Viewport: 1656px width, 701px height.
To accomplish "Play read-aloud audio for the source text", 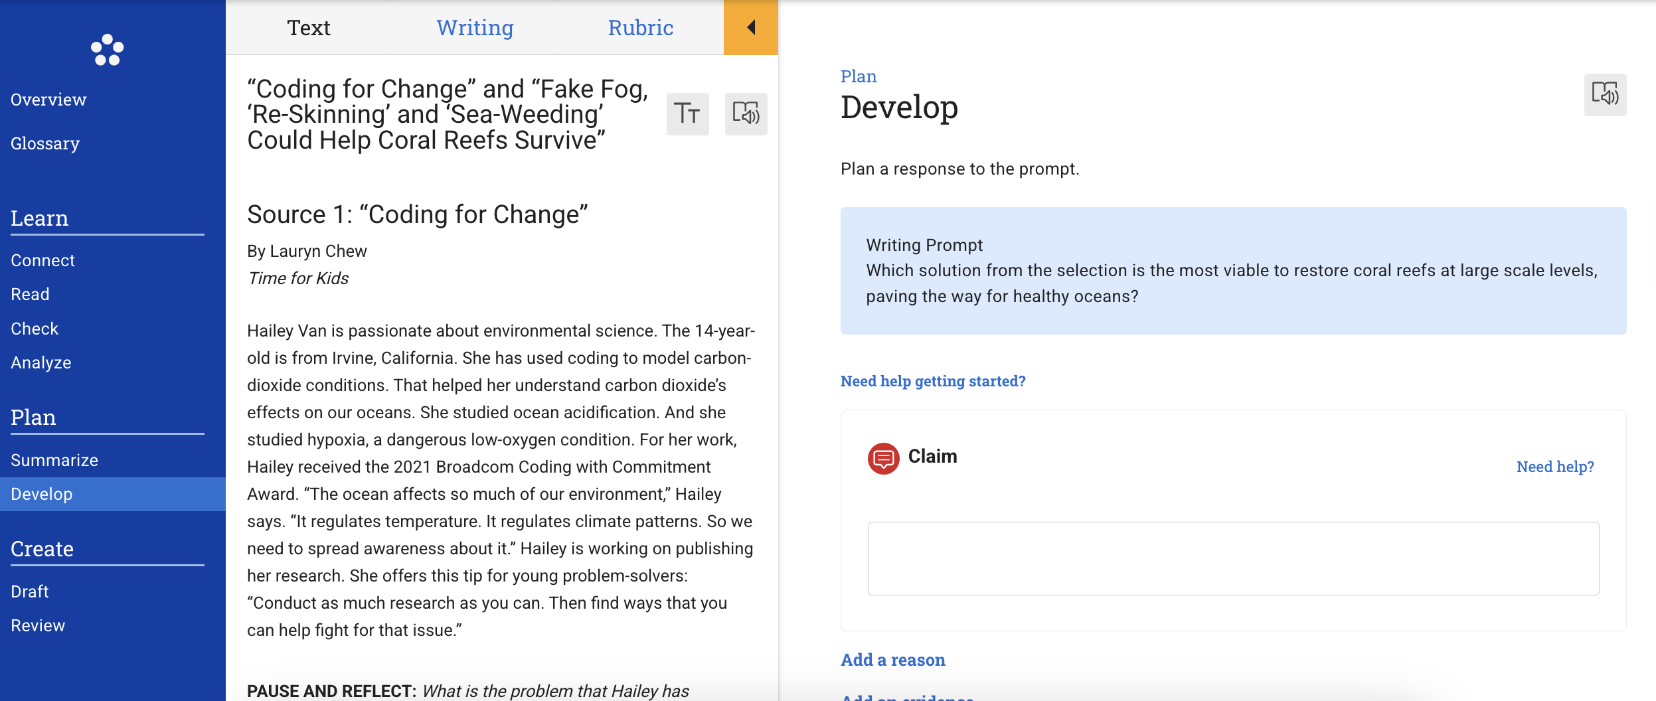I will click(x=746, y=114).
